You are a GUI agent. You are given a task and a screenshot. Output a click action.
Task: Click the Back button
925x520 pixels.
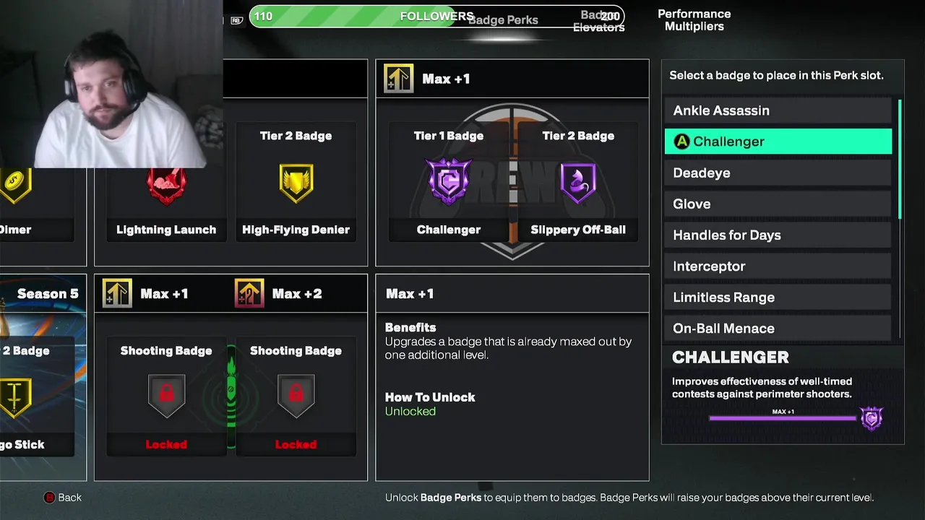[63, 498]
